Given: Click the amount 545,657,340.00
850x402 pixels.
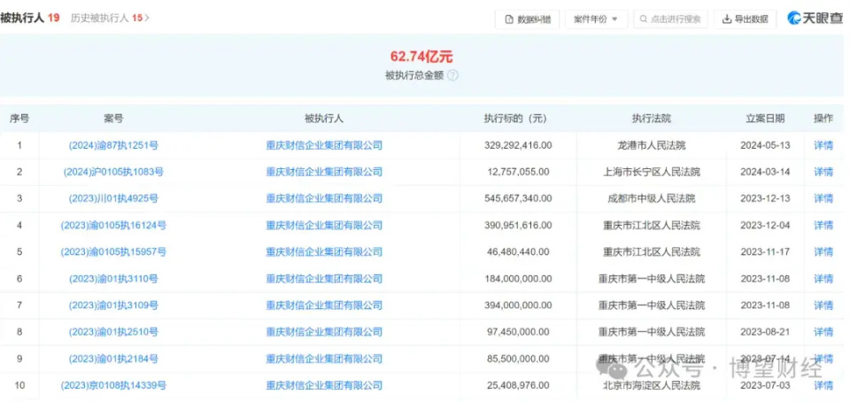Looking at the screenshot, I should tap(518, 198).
